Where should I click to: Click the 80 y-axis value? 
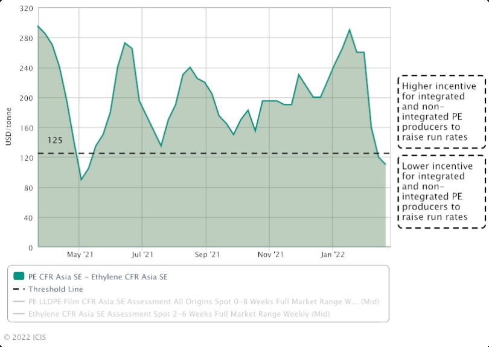point(28,188)
